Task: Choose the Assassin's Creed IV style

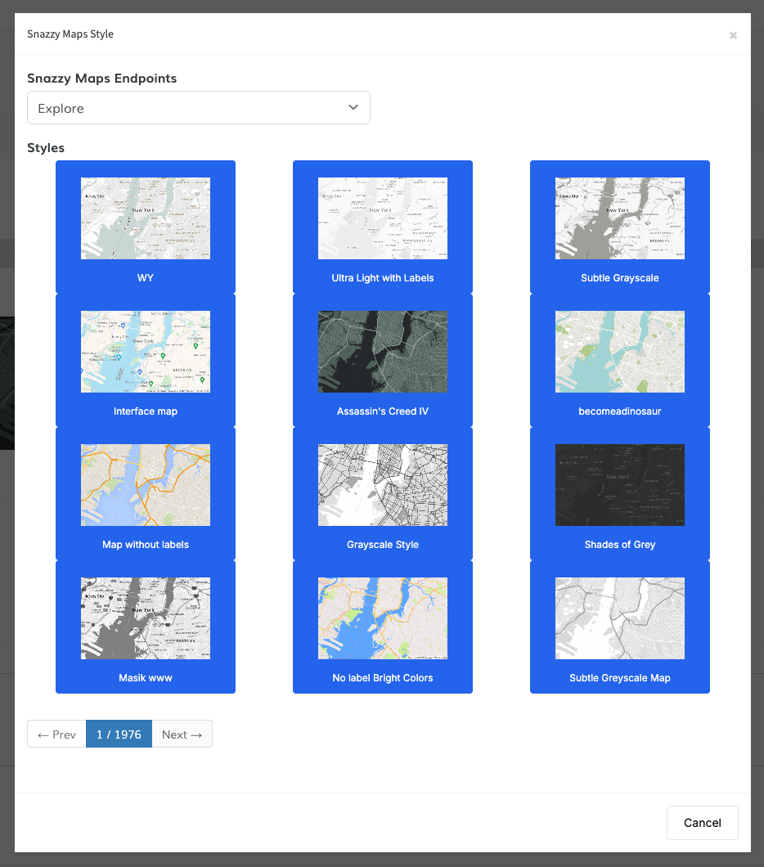Action: tap(383, 352)
